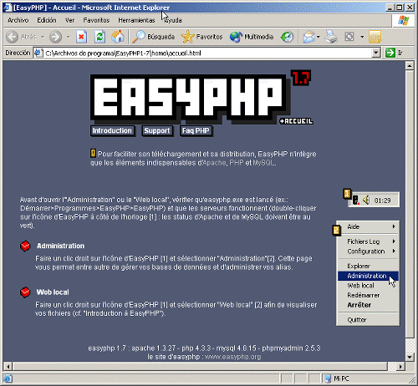The width and height of the screenshot is (418, 386).
Task: Stop loading the page with red X
Action: pyautogui.click(x=81, y=37)
